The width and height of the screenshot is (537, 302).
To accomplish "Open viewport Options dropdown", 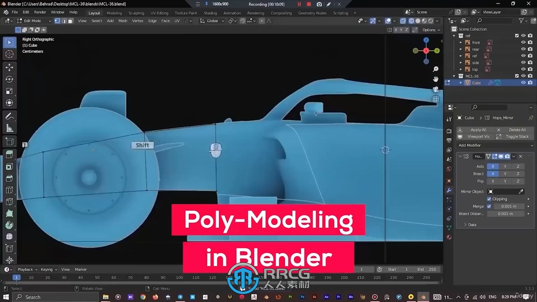I will 431,30.
